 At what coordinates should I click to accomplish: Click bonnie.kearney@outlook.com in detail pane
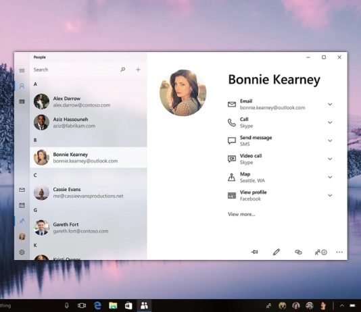click(x=272, y=107)
